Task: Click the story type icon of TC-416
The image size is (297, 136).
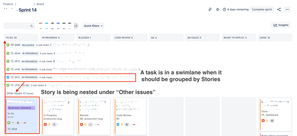Action: click(8, 69)
